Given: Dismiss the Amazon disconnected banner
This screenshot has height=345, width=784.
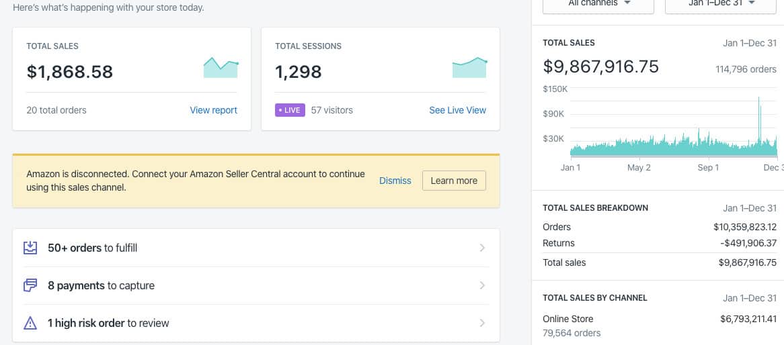Looking at the screenshot, I should [x=395, y=181].
